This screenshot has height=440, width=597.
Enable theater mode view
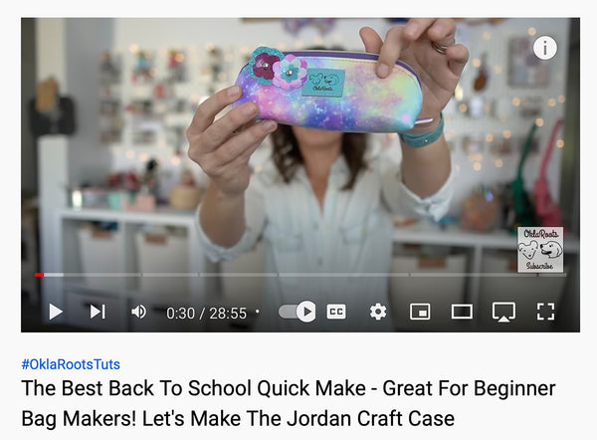[x=462, y=312]
